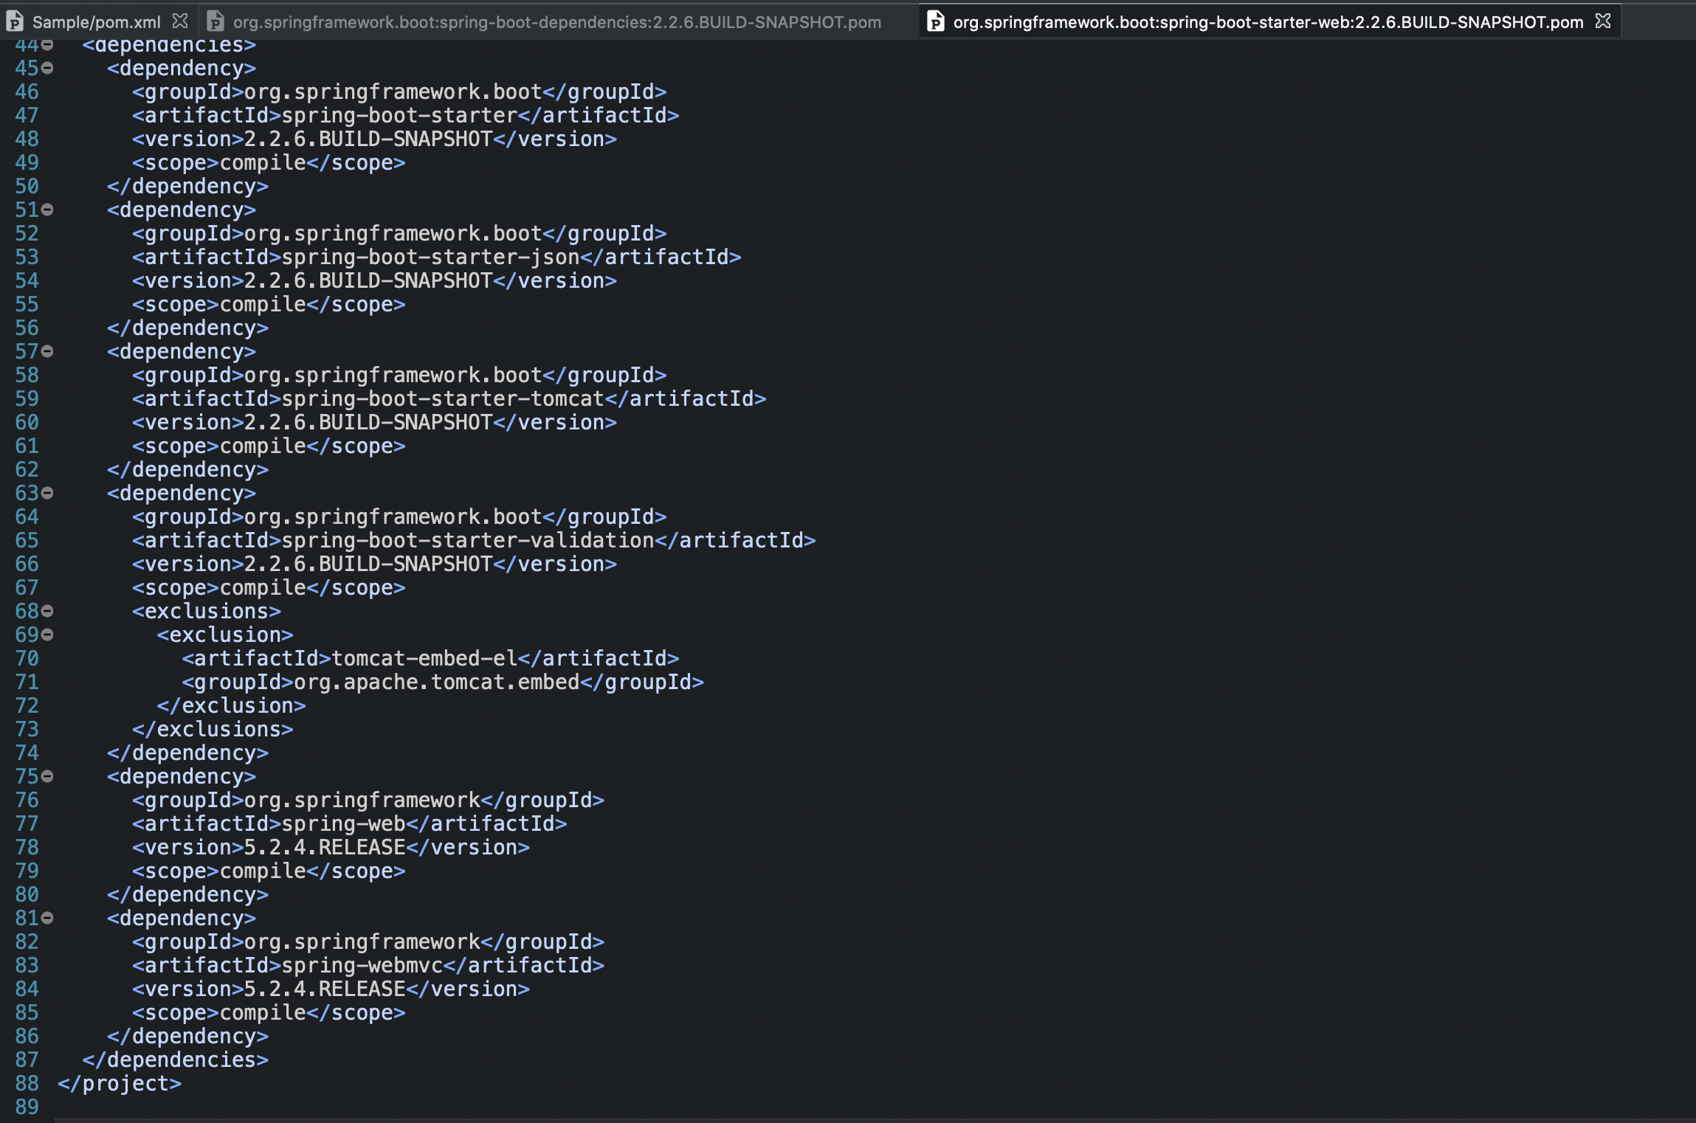This screenshot has height=1123, width=1696.
Task: Collapse the dependency fold at line 45
Action: [x=47, y=68]
